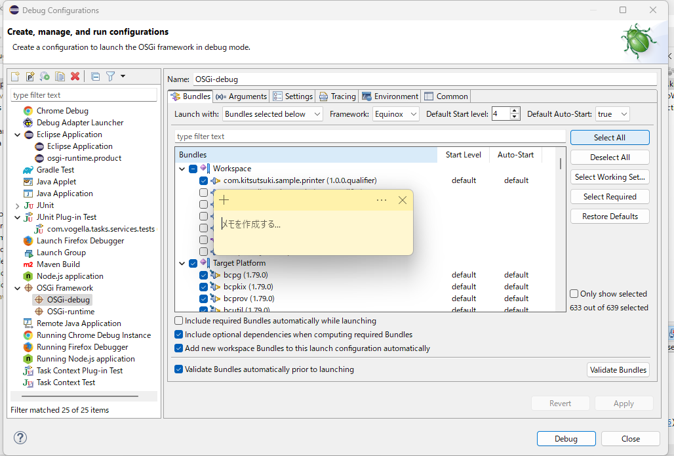Toggle Add new workspace Bundles automatically checkbox
Image resolution: width=674 pixels, height=456 pixels.
click(x=179, y=348)
